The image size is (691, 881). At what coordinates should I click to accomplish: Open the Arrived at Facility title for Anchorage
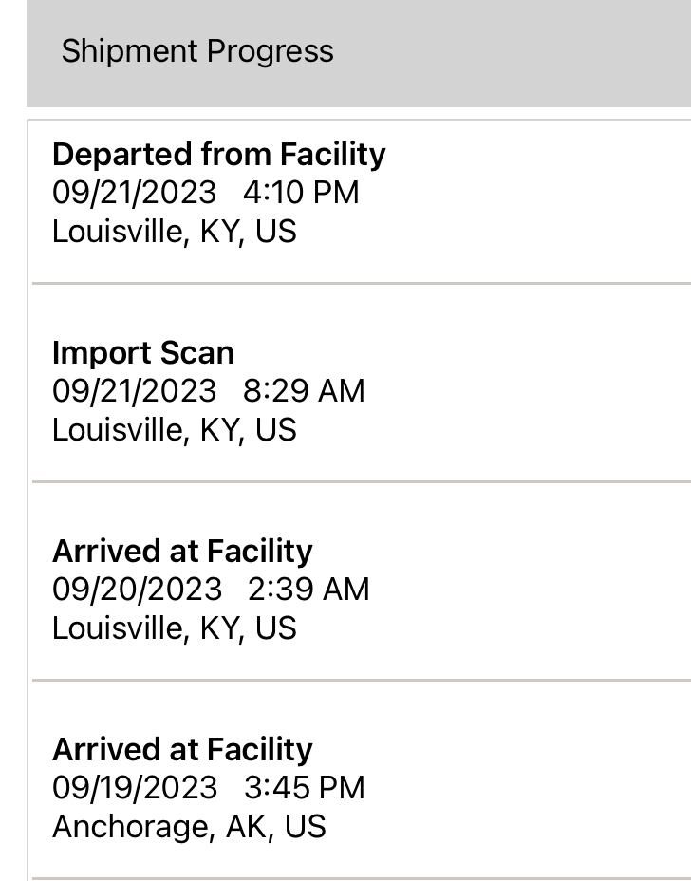(182, 749)
